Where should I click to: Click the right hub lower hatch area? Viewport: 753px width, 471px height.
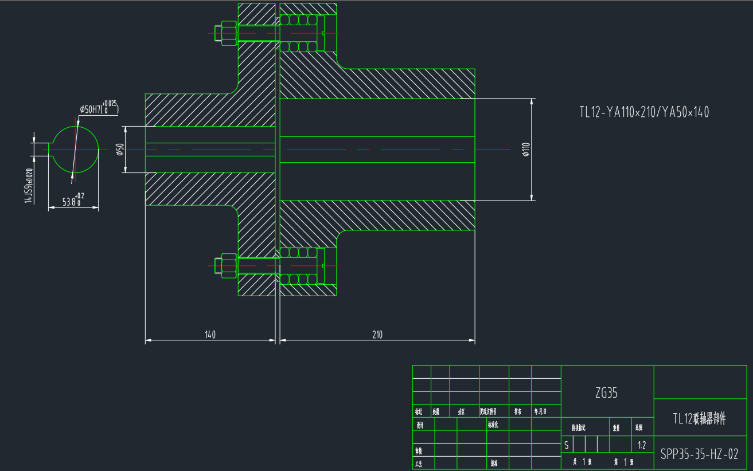click(401, 214)
